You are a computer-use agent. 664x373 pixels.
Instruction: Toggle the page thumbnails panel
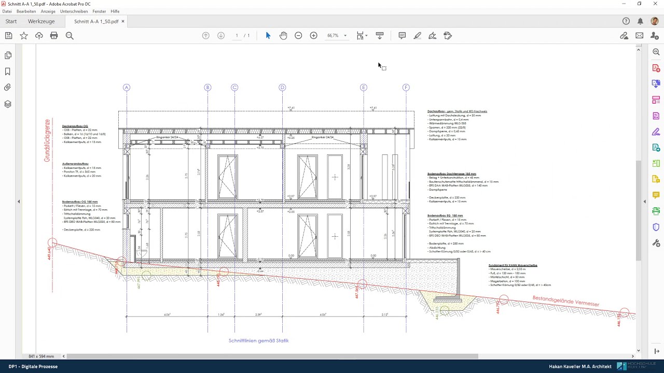(8, 55)
